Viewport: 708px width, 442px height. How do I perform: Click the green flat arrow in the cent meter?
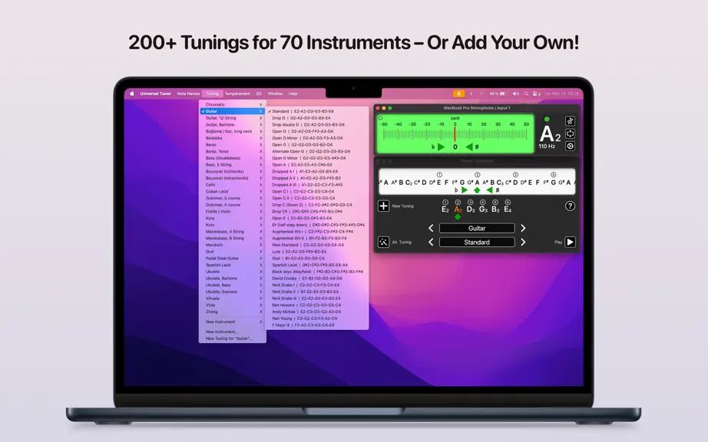point(441,147)
